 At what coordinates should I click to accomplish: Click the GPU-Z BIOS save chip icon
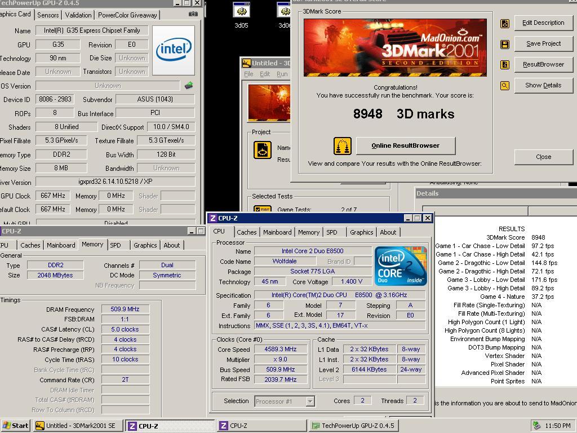pos(189,86)
